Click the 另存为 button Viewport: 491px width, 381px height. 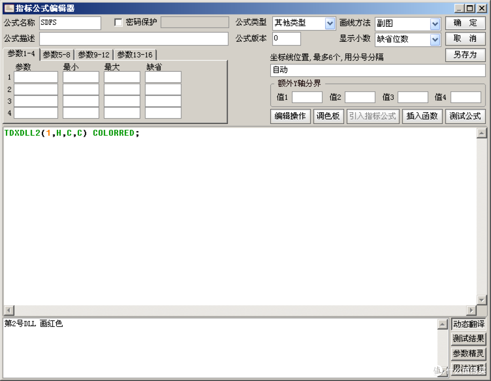466,55
